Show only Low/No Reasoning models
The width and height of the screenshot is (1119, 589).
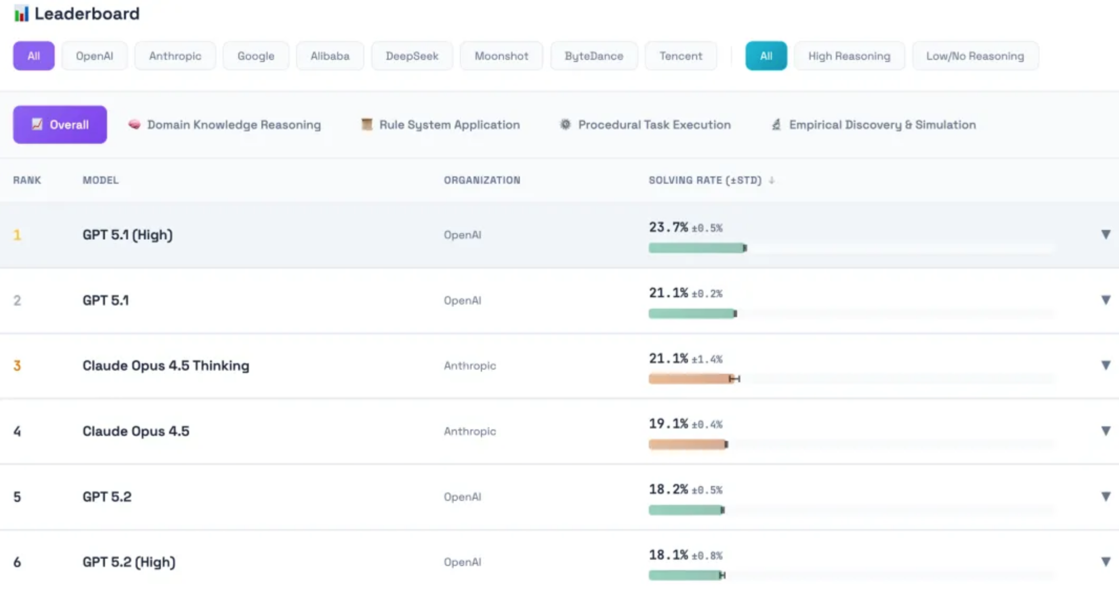pyautogui.click(x=975, y=56)
